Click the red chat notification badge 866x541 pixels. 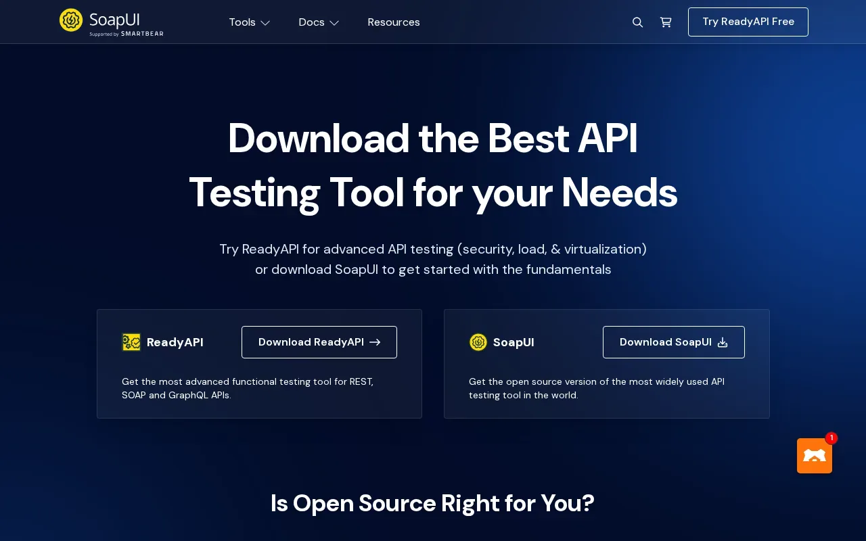[x=831, y=438]
